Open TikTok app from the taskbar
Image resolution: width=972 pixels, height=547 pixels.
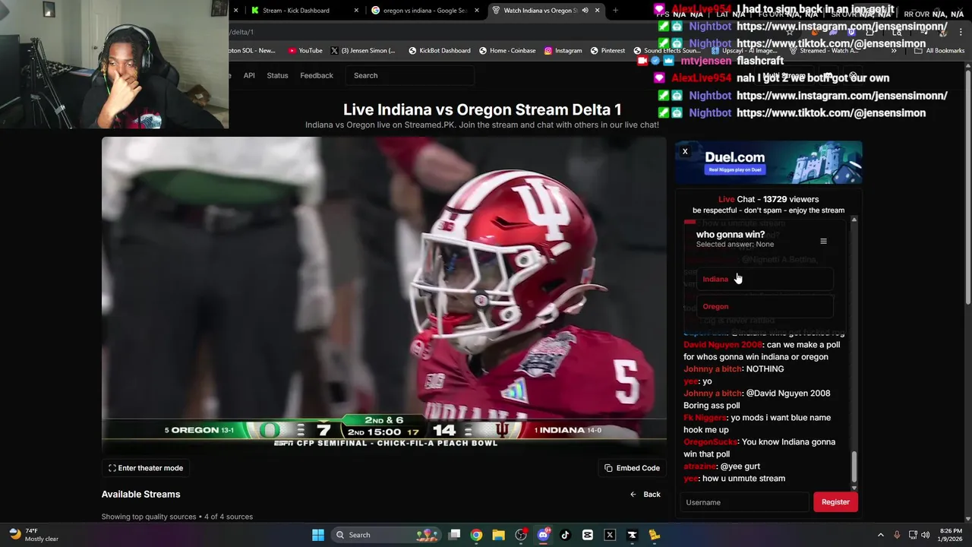tap(565, 535)
